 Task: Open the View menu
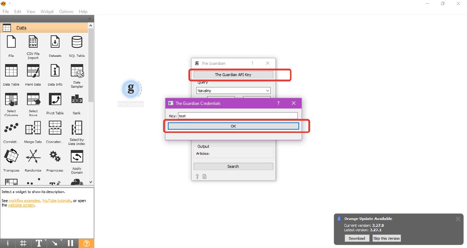coord(31,12)
